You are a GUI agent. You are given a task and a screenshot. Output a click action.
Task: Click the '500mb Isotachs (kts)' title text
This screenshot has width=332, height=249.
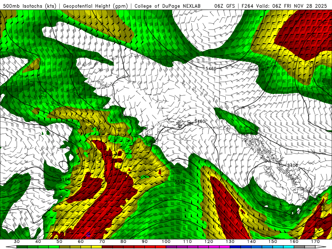pos(30,6)
